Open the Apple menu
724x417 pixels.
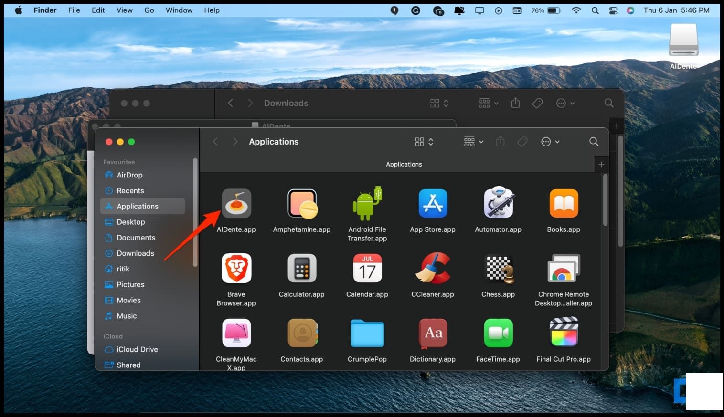coord(19,10)
